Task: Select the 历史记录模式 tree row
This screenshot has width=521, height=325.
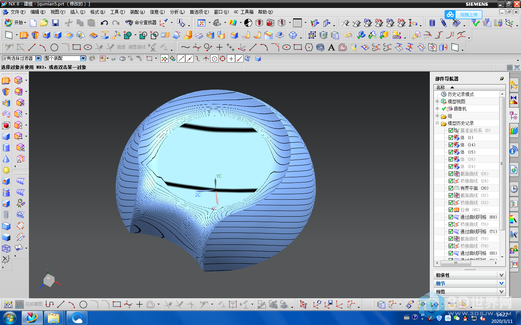Action: tap(461, 94)
